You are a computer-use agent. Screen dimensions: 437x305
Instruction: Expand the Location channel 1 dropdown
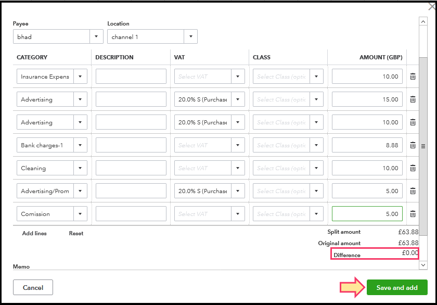click(x=190, y=37)
